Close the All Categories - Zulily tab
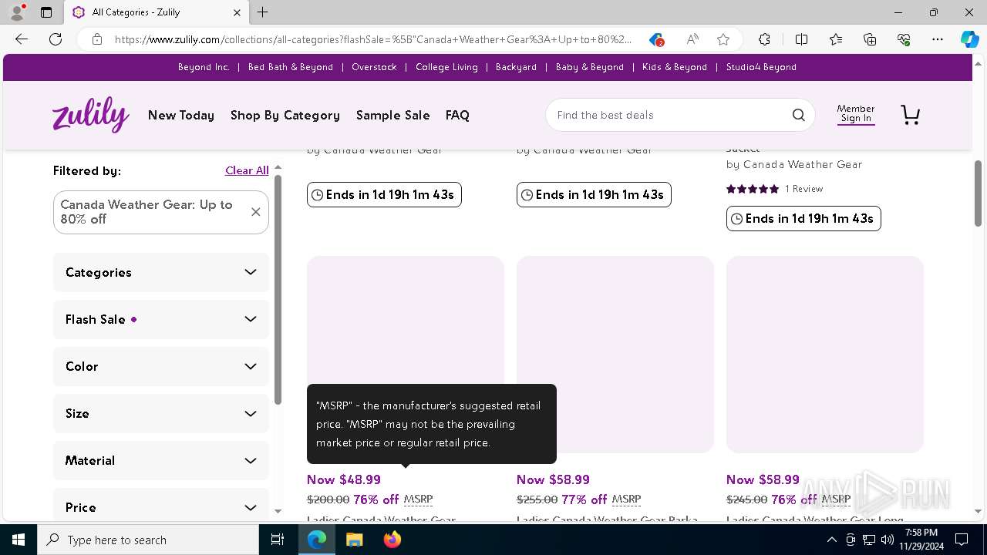This screenshot has width=987, height=555. (237, 12)
